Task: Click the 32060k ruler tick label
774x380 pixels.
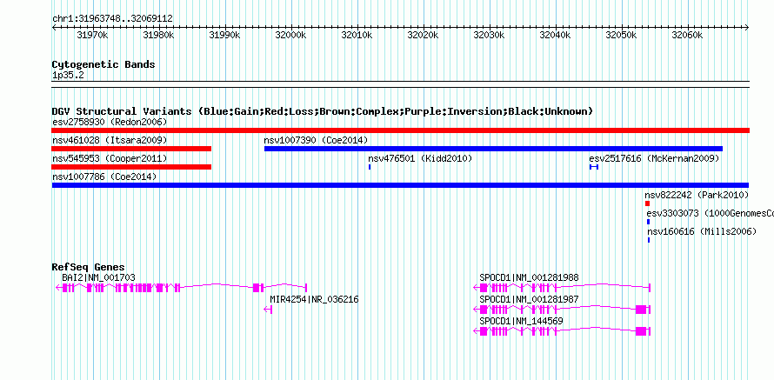Action: click(687, 36)
